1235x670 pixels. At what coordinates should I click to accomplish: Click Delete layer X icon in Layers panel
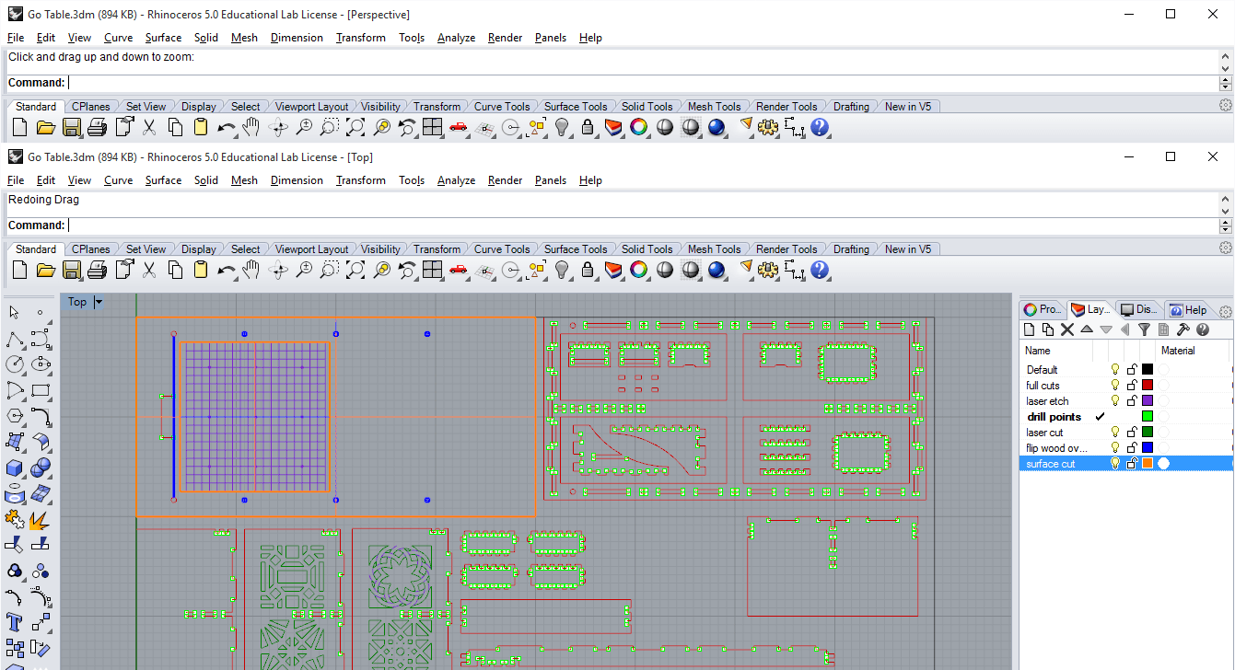coord(1067,329)
